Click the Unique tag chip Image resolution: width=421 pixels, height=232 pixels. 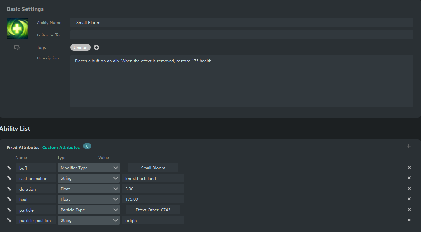[80, 48]
